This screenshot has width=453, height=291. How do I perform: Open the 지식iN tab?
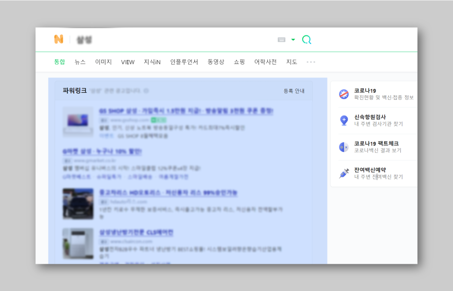[152, 62]
